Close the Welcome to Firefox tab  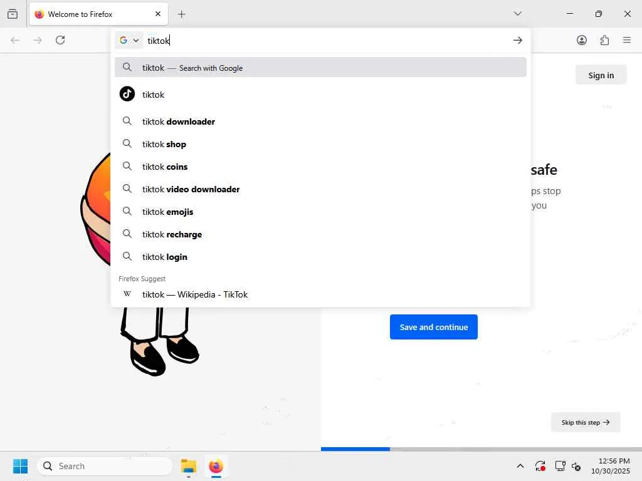tap(158, 14)
